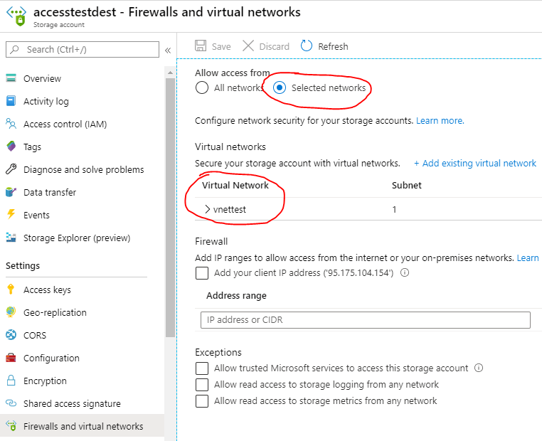Check read access to storage logging
Screen dimensions: 542x441
pyautogui.click(x=202, y=384)
